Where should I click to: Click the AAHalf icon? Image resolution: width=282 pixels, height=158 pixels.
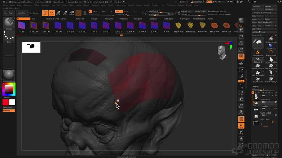[241, 50]
